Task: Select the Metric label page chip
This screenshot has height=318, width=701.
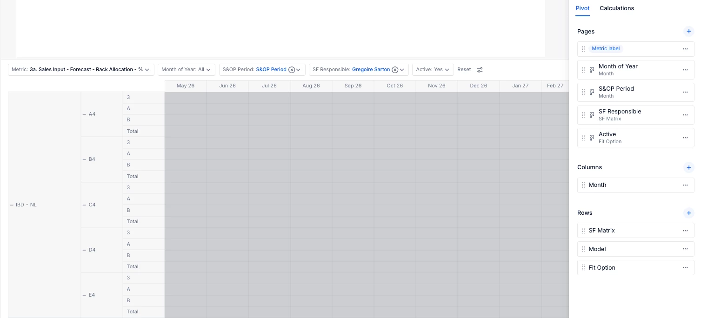Action: 606,49
